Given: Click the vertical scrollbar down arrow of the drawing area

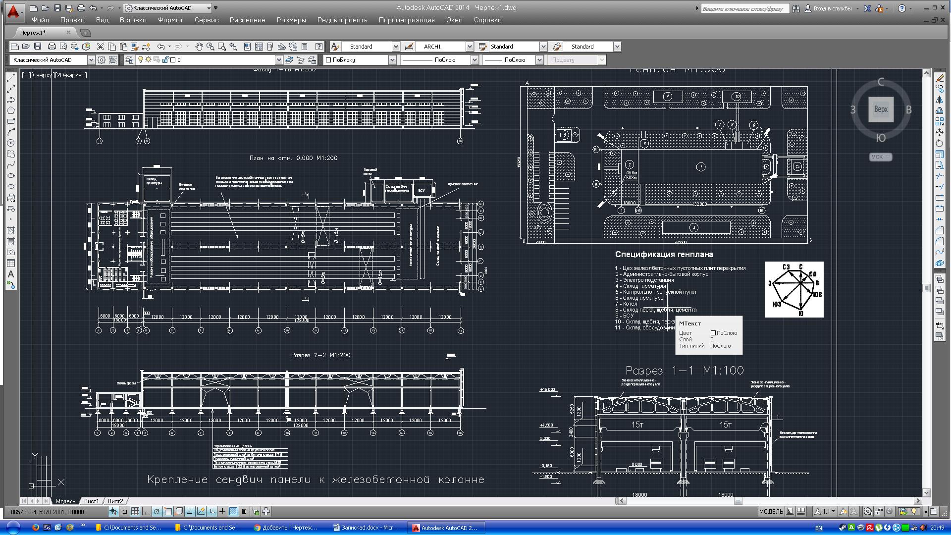Looking at the screenshot, I should 926,493.
